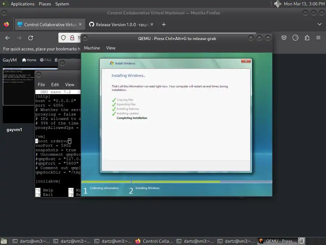The height and width of the screenshot is (245, 326).
Task: Open File menu in terminal window
Action: click(x=41, y=85)
